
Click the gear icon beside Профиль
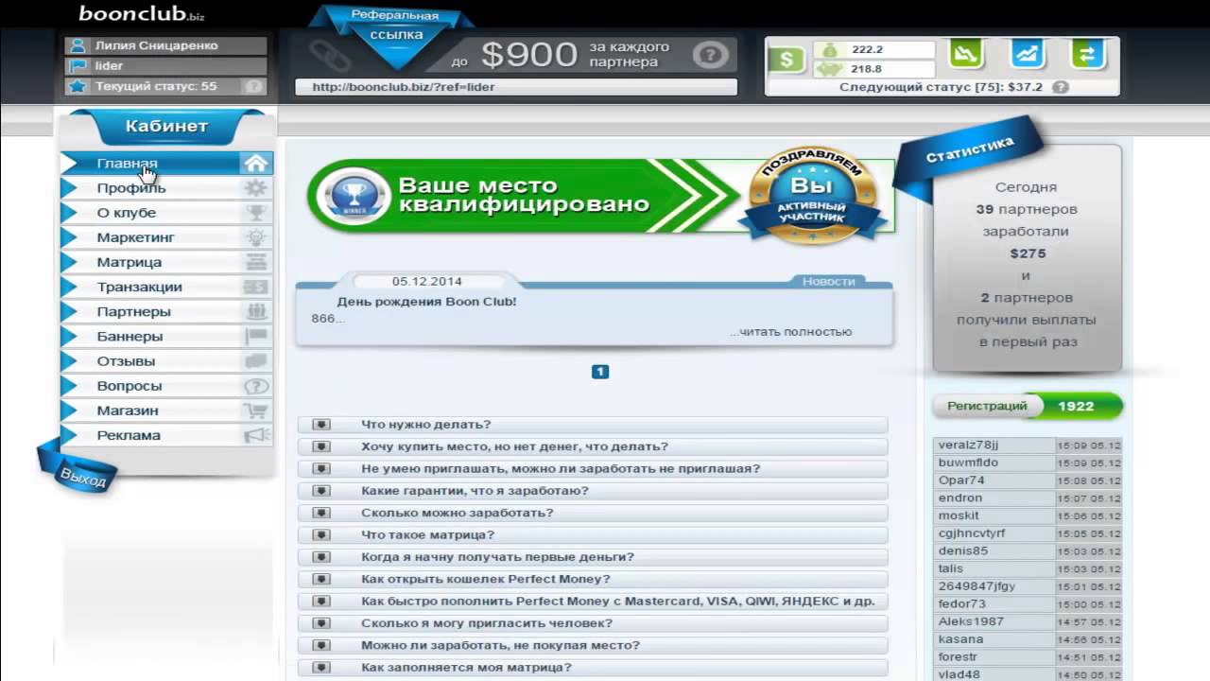coord(255,188)
